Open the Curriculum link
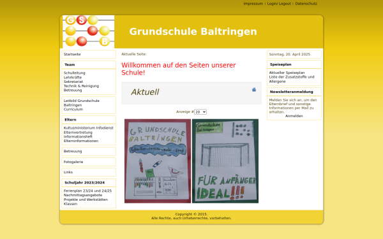Image resolution: width=383 pixels, height=239 pixels. tap(73, 109)
